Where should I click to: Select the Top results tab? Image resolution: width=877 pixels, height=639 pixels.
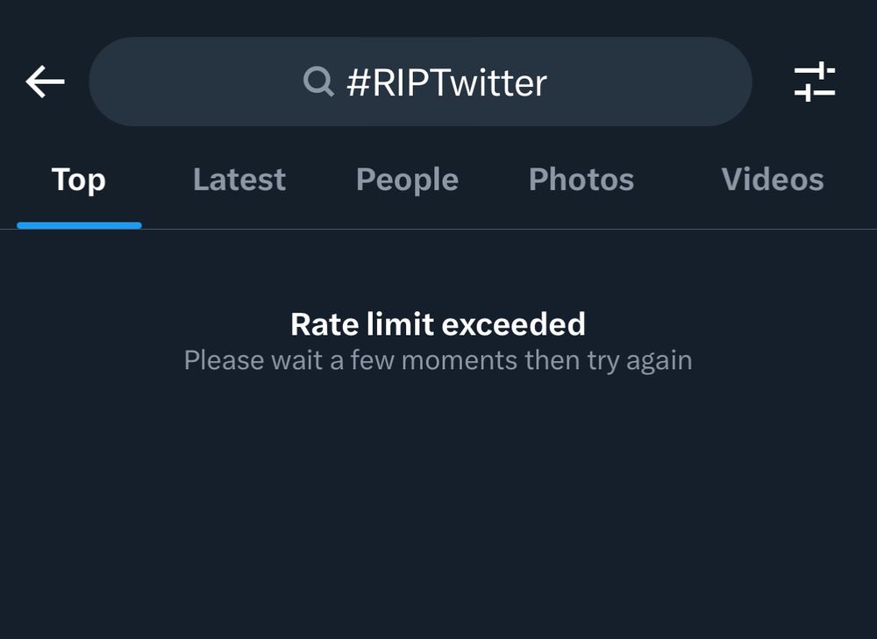(x=79, y=180)
